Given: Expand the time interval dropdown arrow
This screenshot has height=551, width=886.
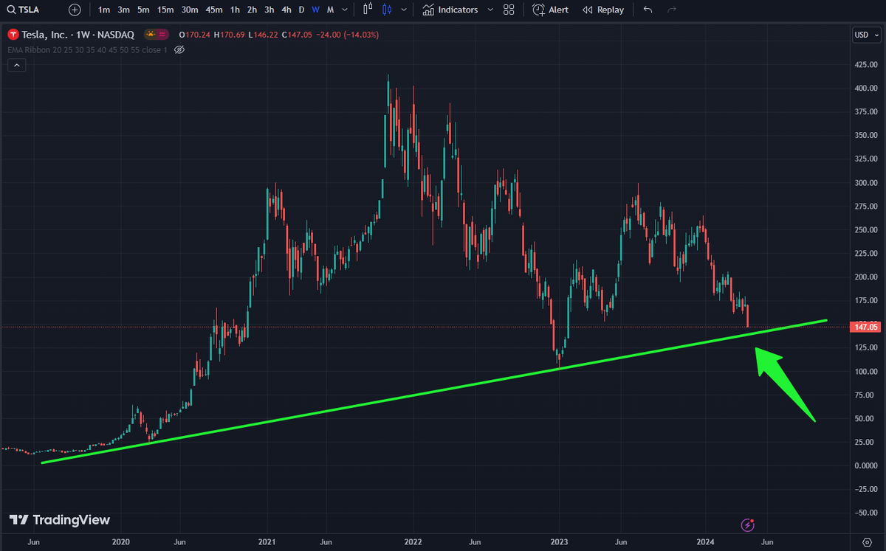Looking at the screenshot, I should 346,10.
